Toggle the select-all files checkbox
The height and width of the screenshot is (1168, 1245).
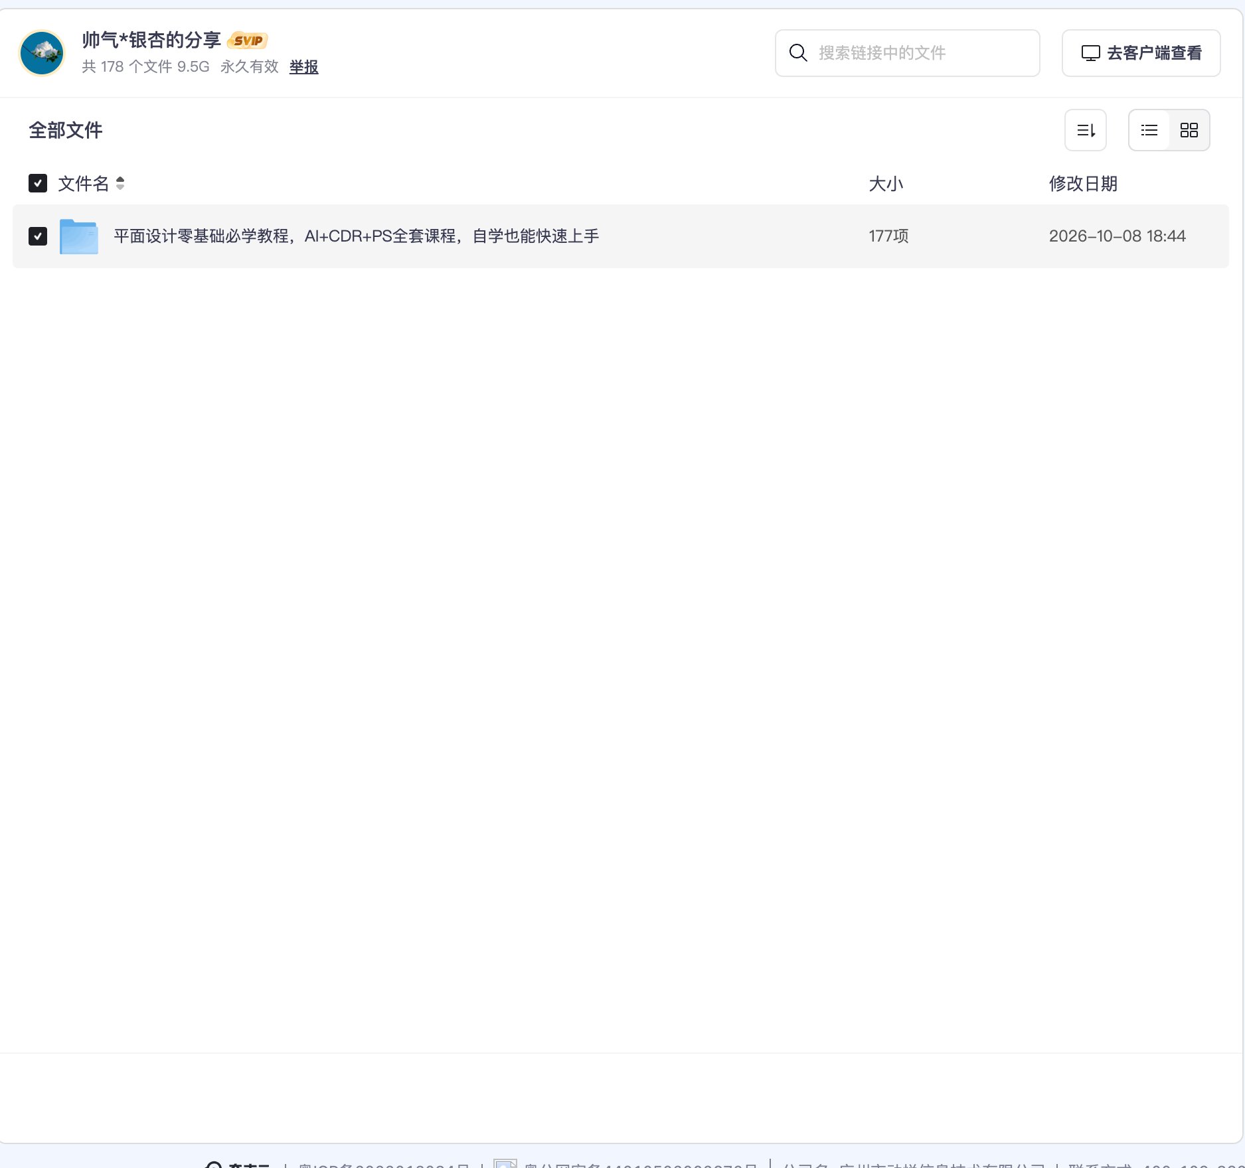38,183
